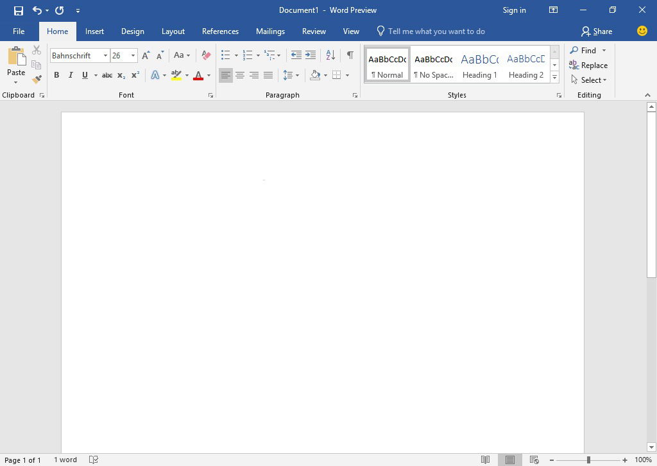This screenshot has height=466, width=657.
Task: Increase font size with grow icon
Action: [146, 55]
